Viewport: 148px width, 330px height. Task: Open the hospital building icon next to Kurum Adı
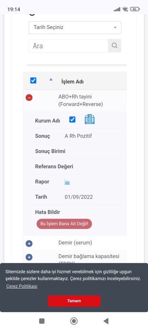tap(90, 119)
